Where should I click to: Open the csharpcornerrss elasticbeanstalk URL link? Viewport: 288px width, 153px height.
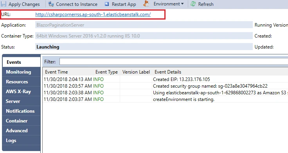click(93, 14)
